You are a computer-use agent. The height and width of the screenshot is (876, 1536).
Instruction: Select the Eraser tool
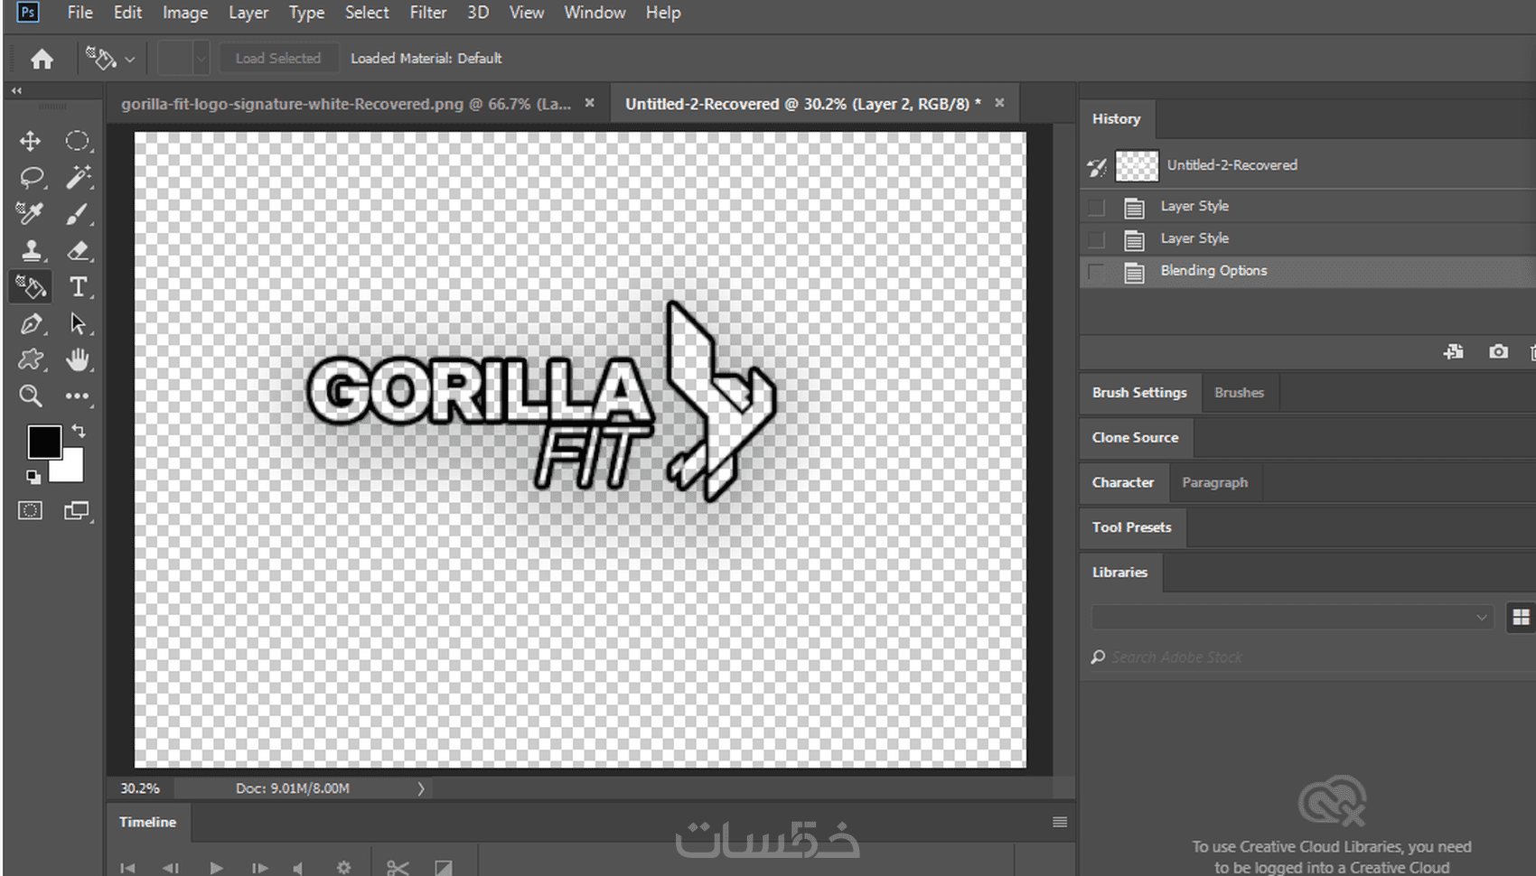tap(78, 250)
